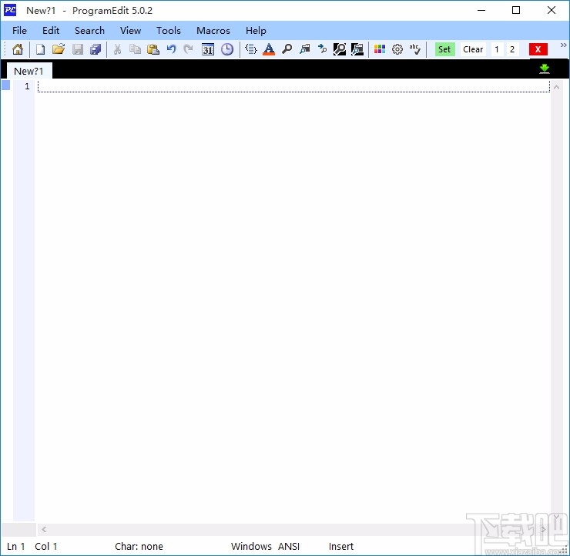Click the Go To arrow icon
This screenshot has height=556, width=570.
(x=322, y=49)
